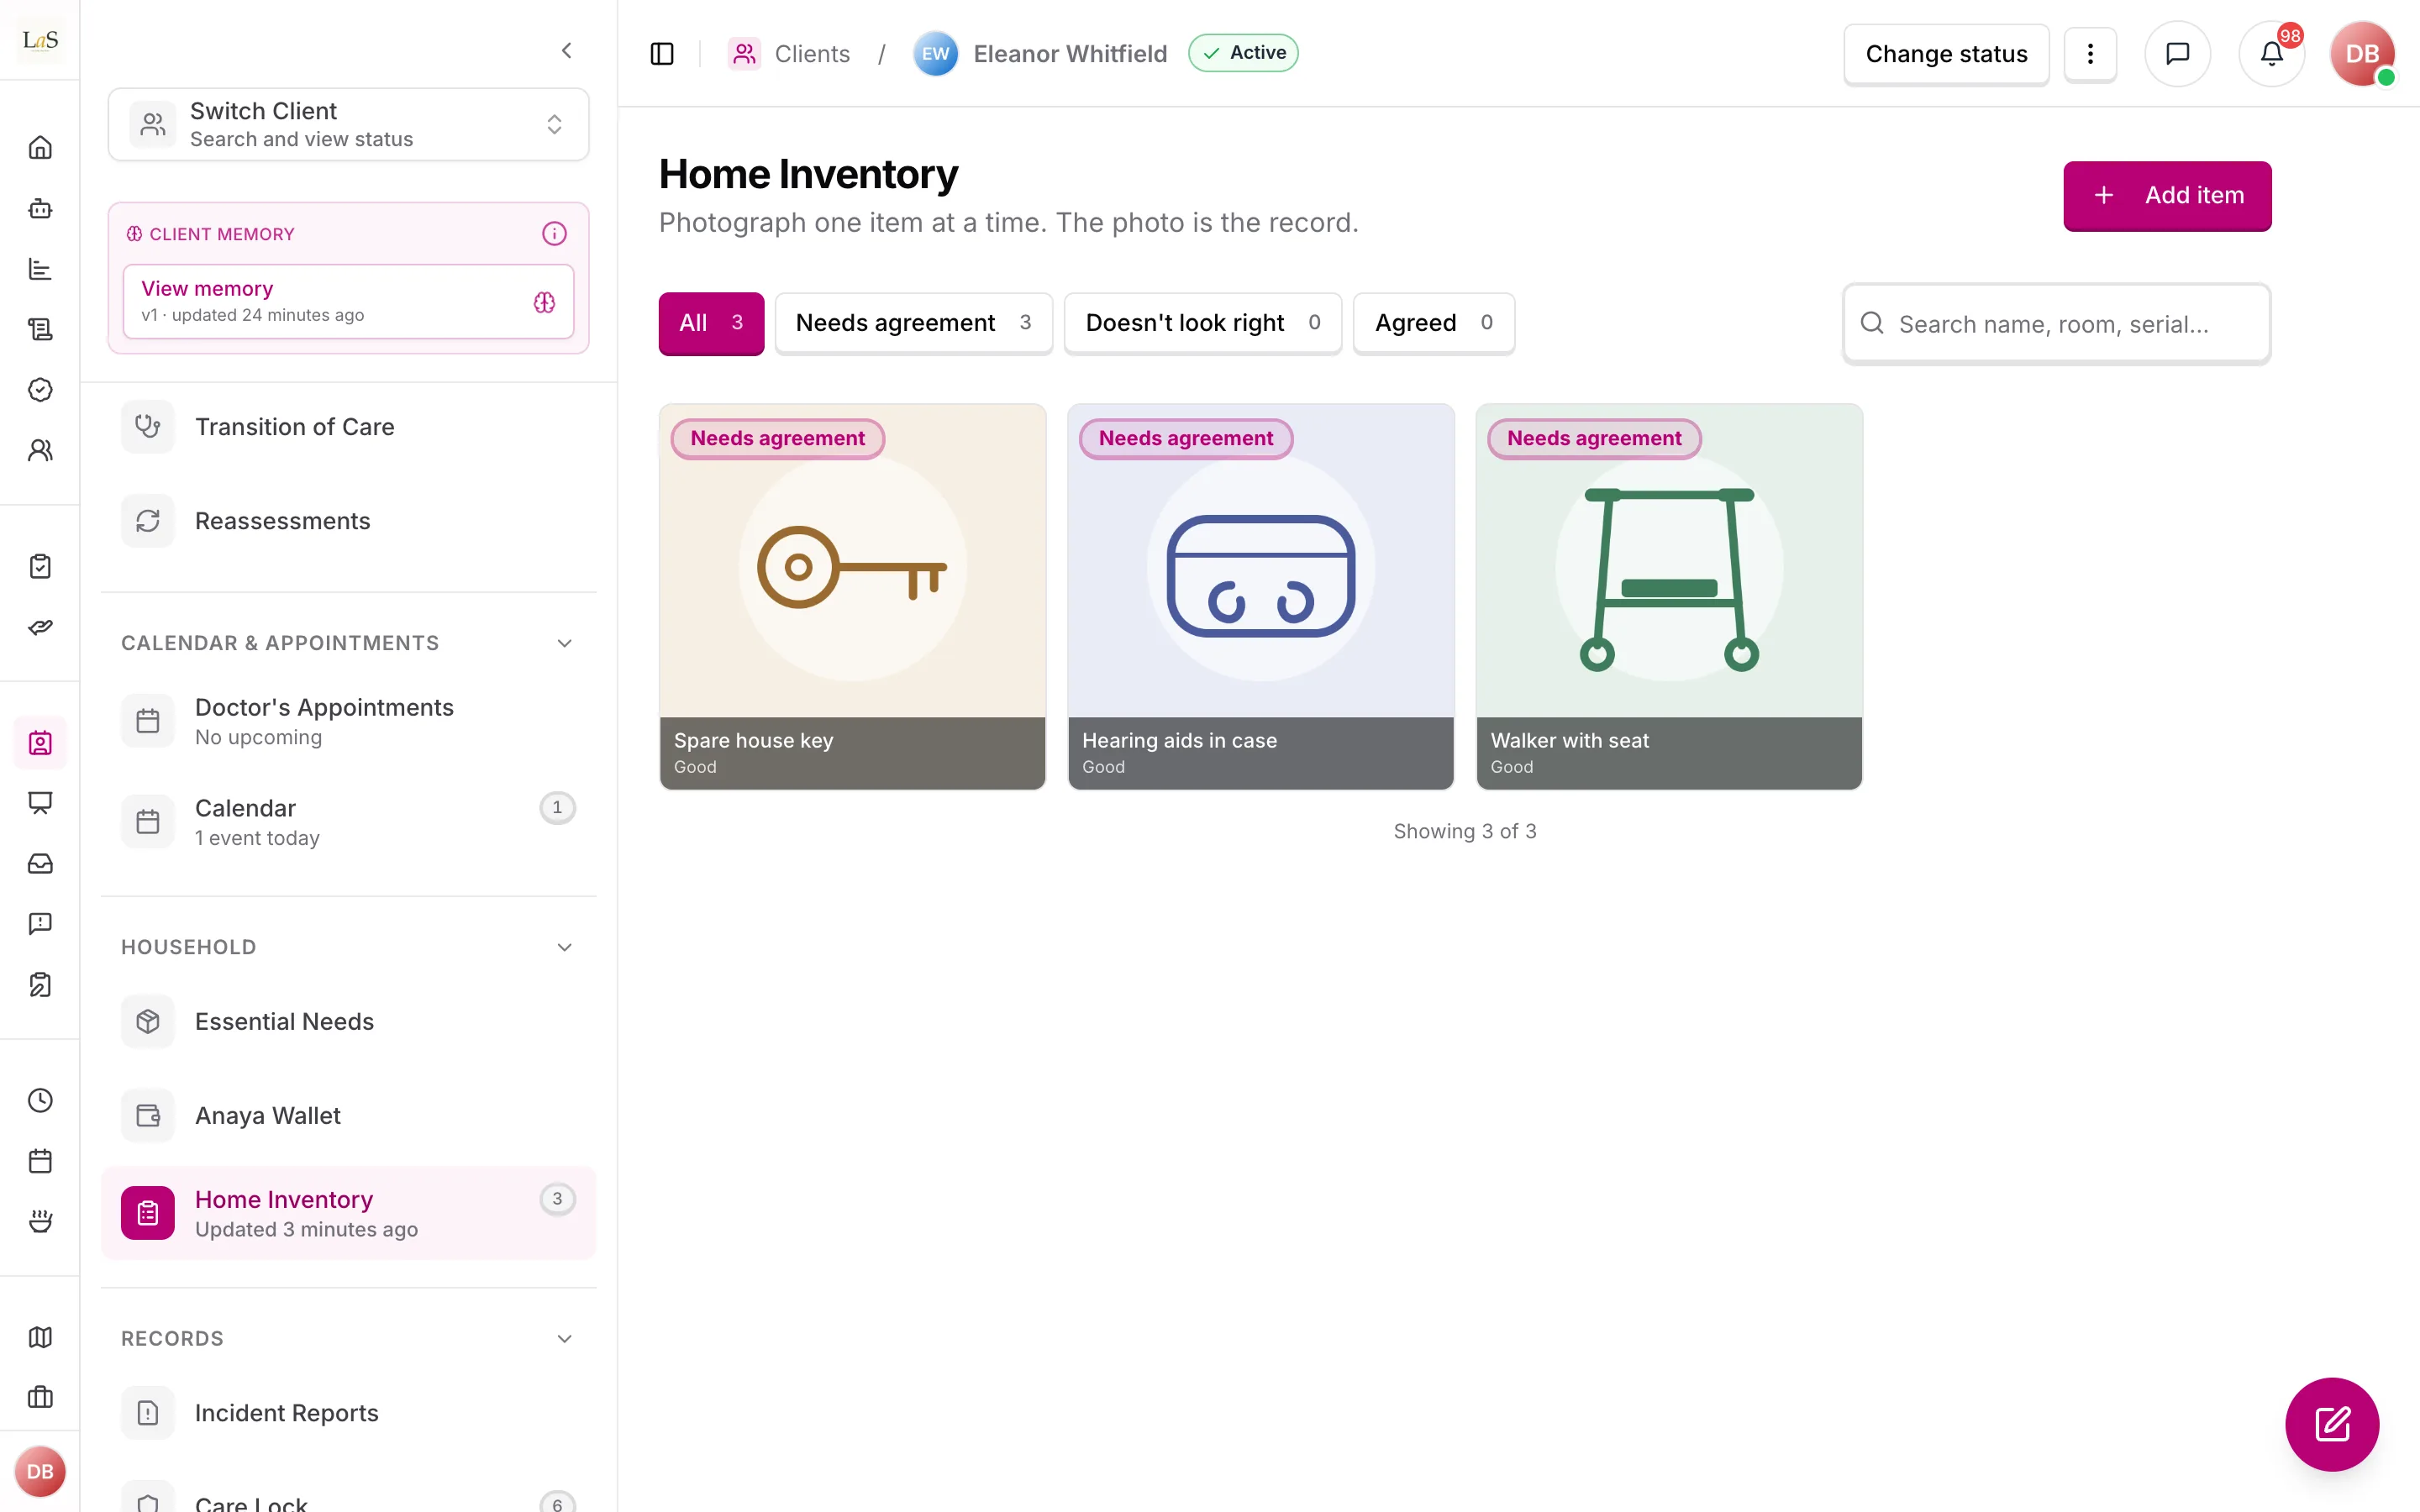Select the Needs agreement filter tab

click(913, 323)
